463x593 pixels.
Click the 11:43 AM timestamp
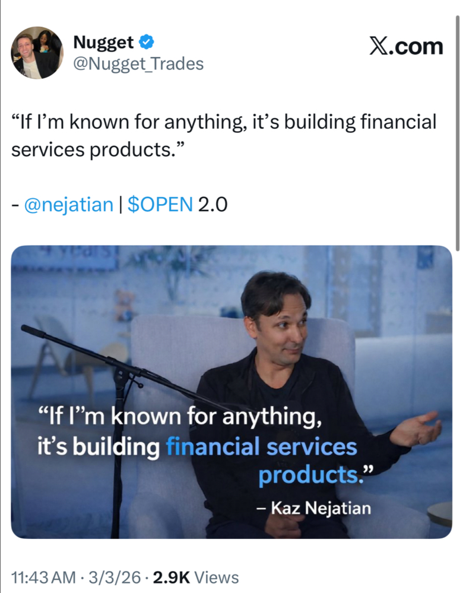43,578
